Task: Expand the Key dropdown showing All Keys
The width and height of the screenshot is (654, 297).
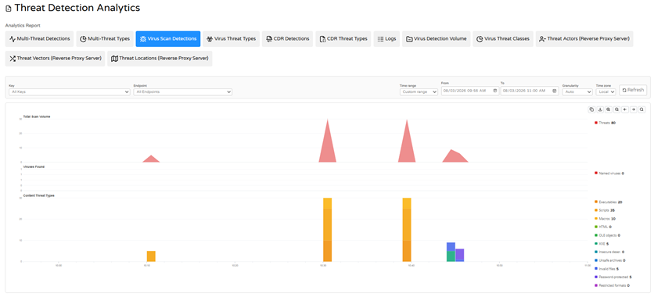Action: [70, 91]
